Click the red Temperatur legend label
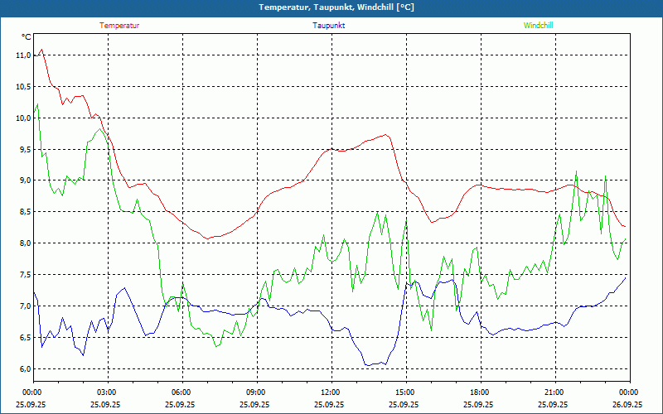This screenshot has height=414, width=663. tap(119, 25)
